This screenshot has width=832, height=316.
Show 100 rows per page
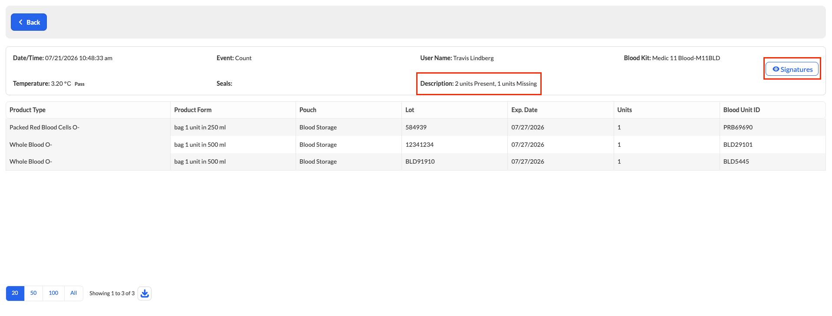coord(53,293)
